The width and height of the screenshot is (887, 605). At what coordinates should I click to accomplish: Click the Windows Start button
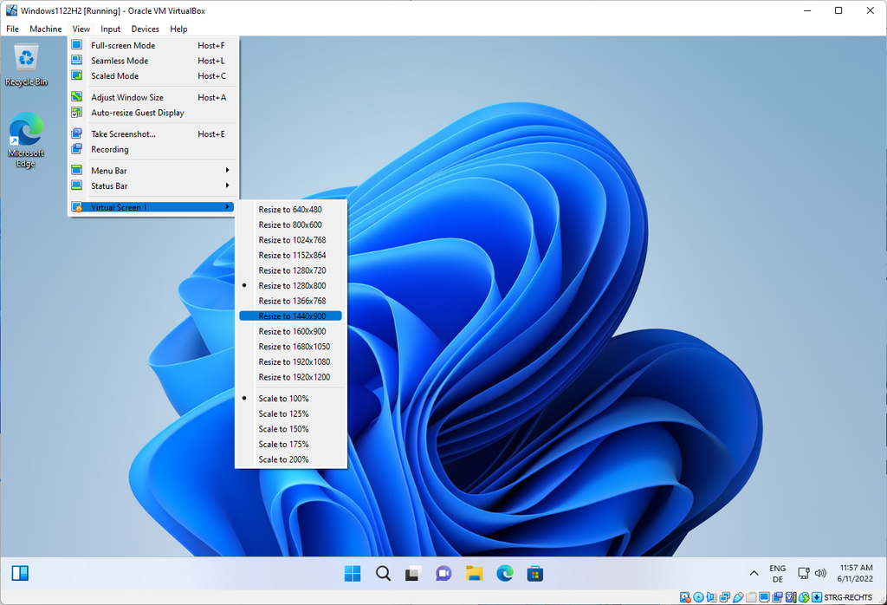(x=353, y=573)
